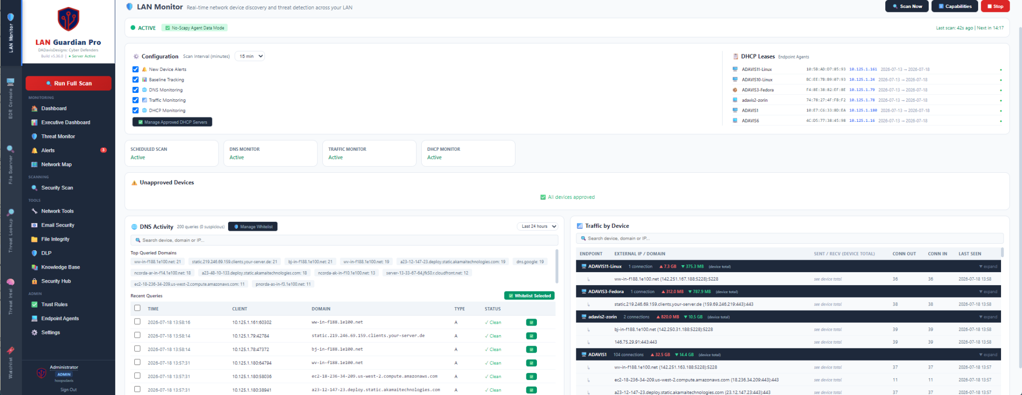
Task: Open the Threat Intel sidebar icon
Action: point(10,282)
